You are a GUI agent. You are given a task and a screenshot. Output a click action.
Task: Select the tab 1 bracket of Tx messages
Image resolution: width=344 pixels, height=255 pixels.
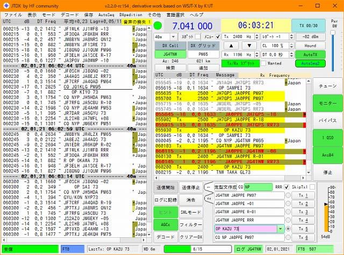(209, 187)
